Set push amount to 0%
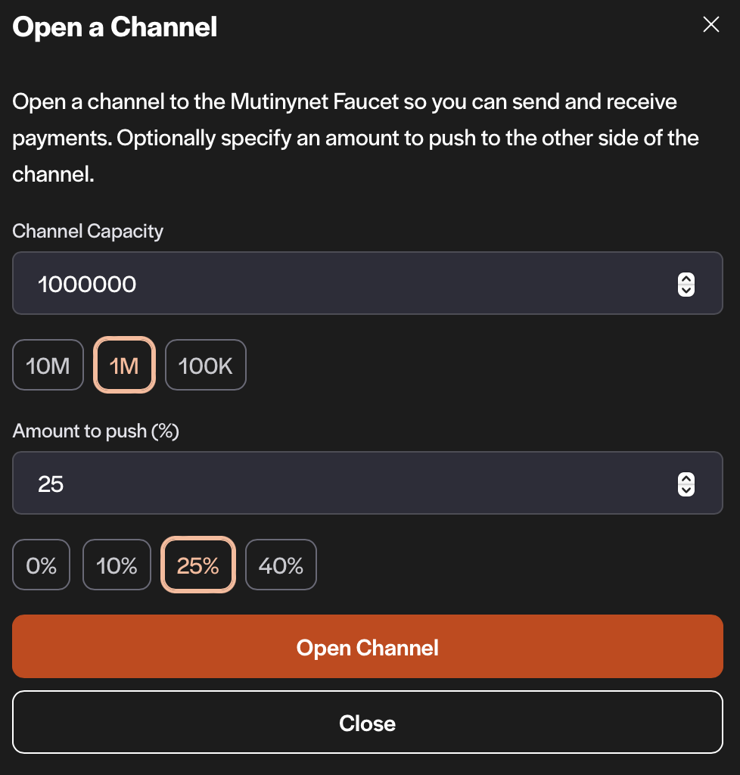 point(41,565)
